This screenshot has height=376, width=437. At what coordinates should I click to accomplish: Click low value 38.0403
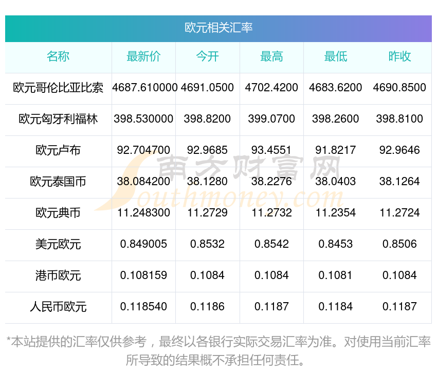click(336, 182)
